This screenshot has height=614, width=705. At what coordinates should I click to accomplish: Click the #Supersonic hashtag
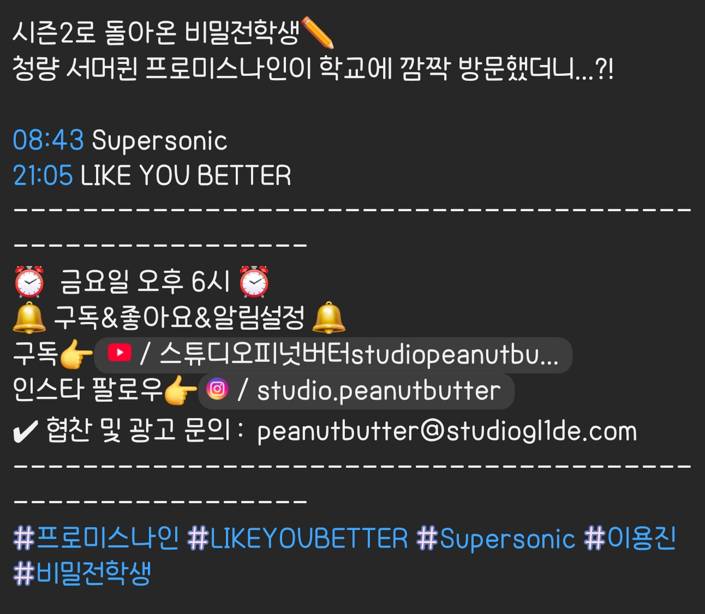click(x=496, y=538)
